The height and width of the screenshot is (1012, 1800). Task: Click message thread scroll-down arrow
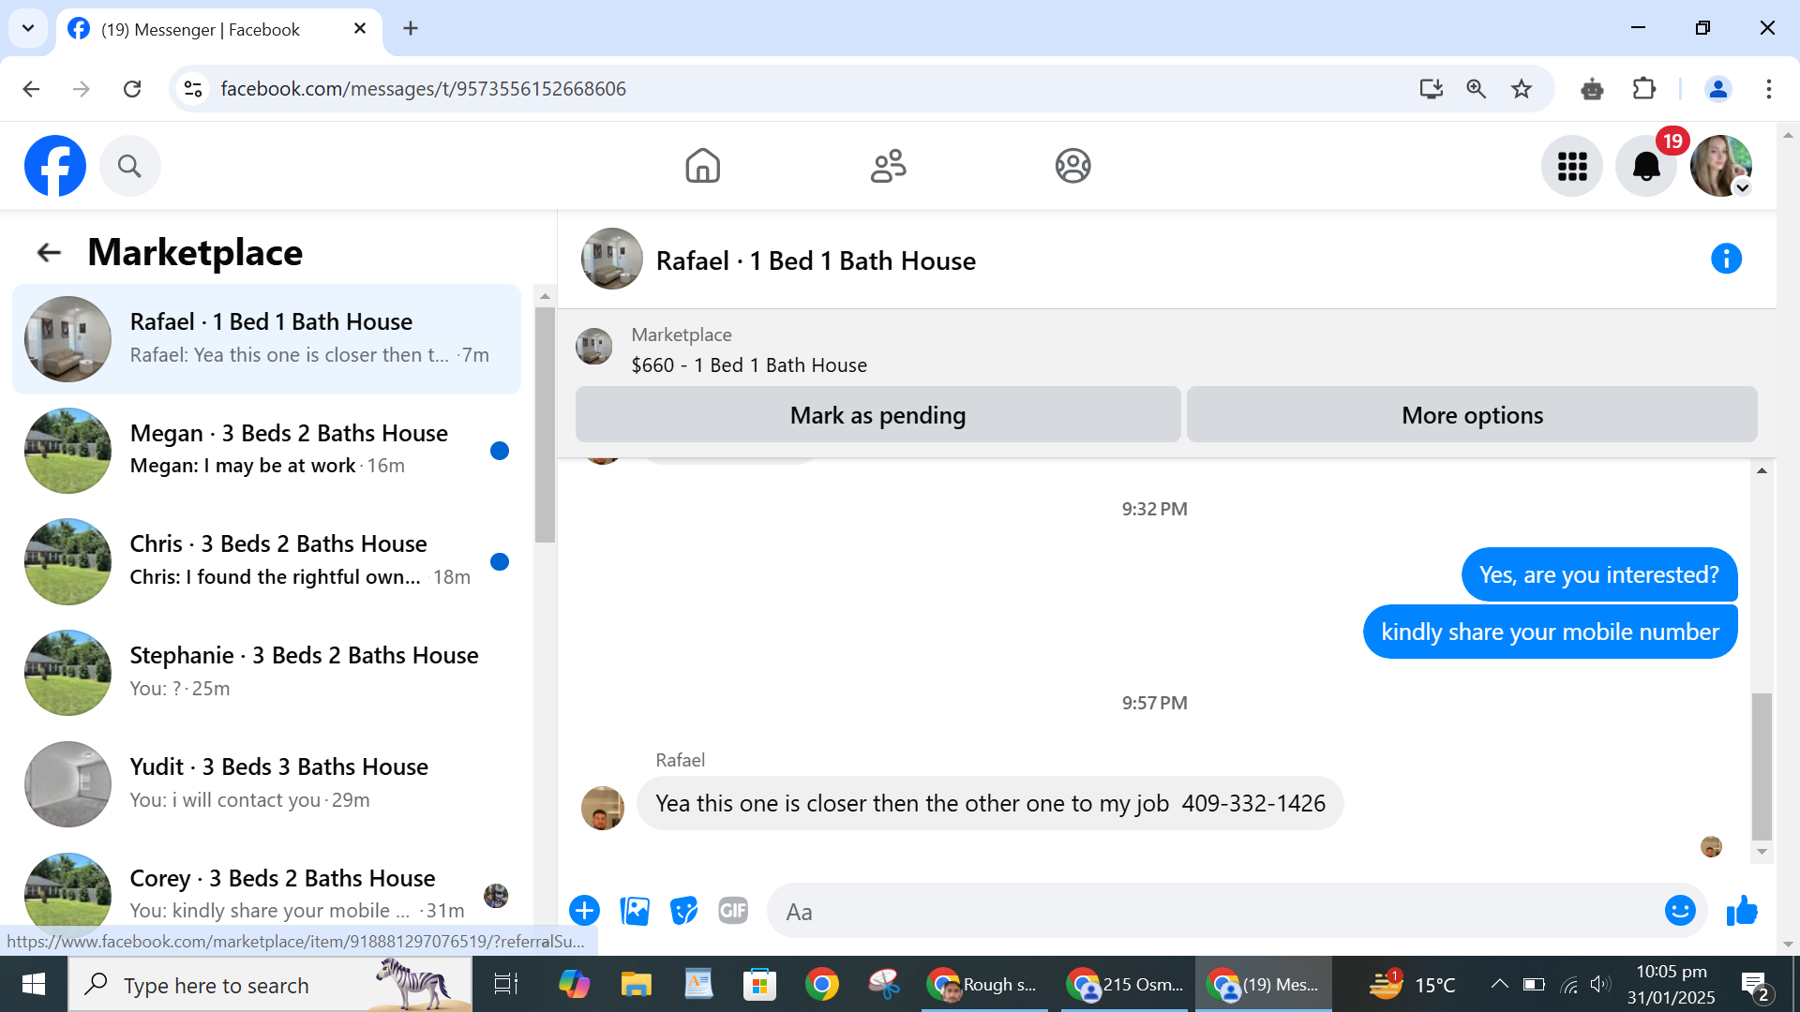pos(1762,852)
